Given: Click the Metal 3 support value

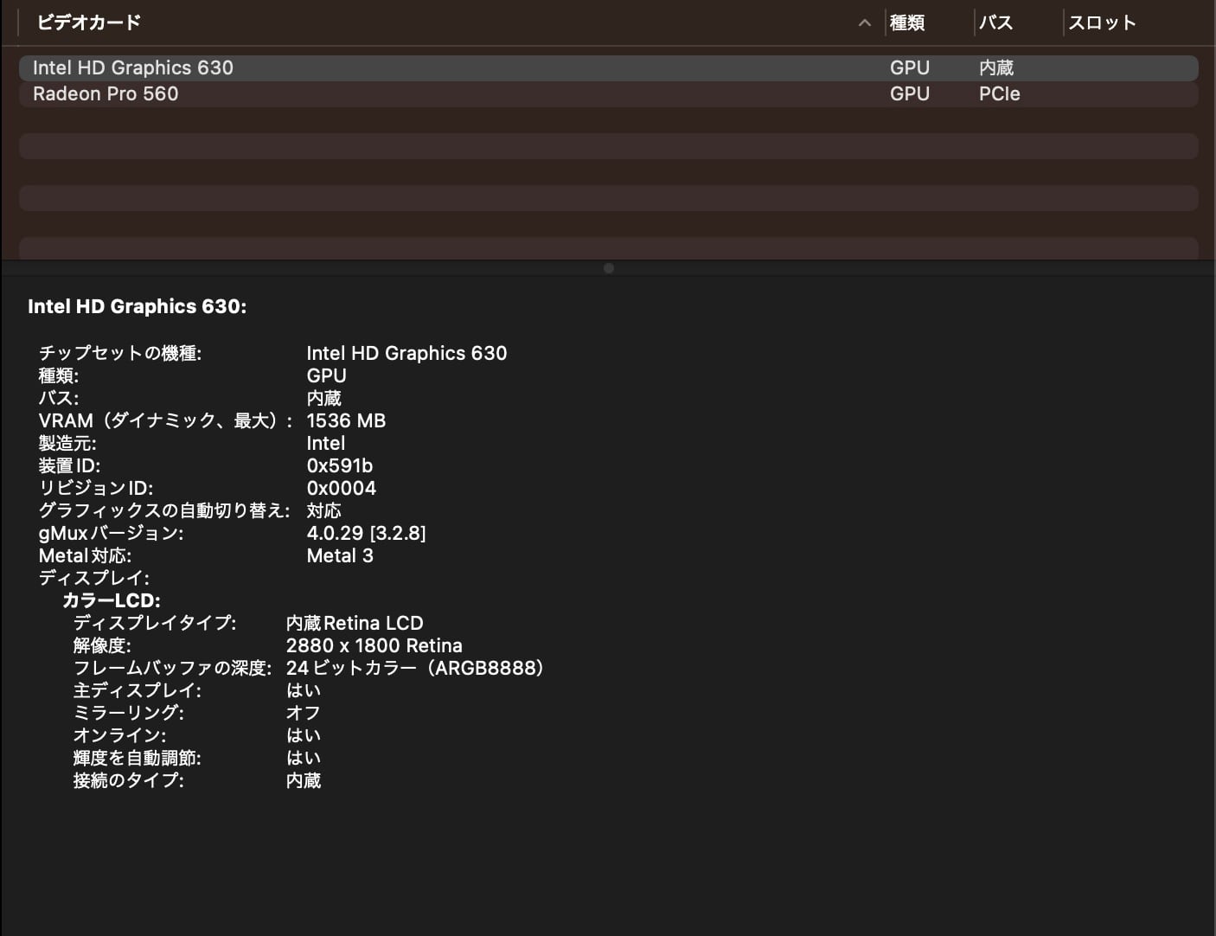Looking at the screenshot, I should coord(340,555).
